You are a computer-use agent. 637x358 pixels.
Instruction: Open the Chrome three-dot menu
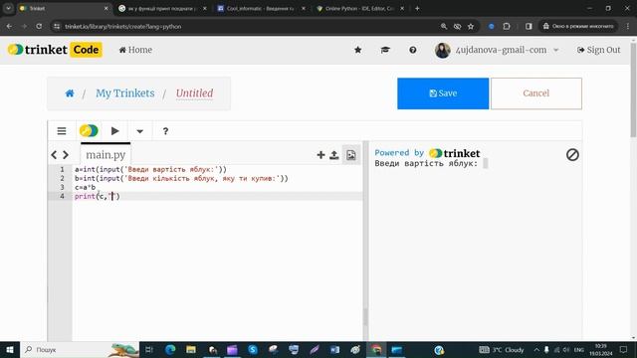point(628,27)
